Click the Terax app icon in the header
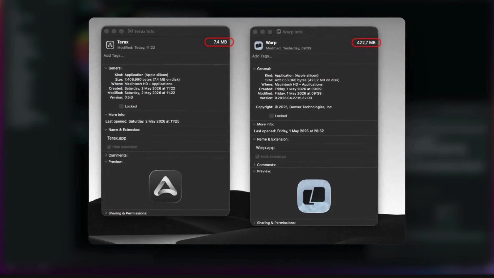 [110, 45]
